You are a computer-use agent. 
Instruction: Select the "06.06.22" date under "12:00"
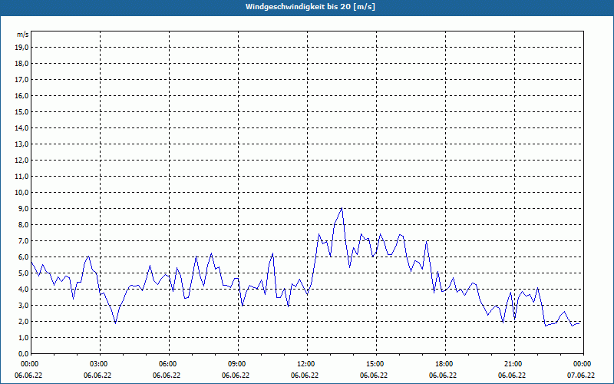(x=305, y=376)
